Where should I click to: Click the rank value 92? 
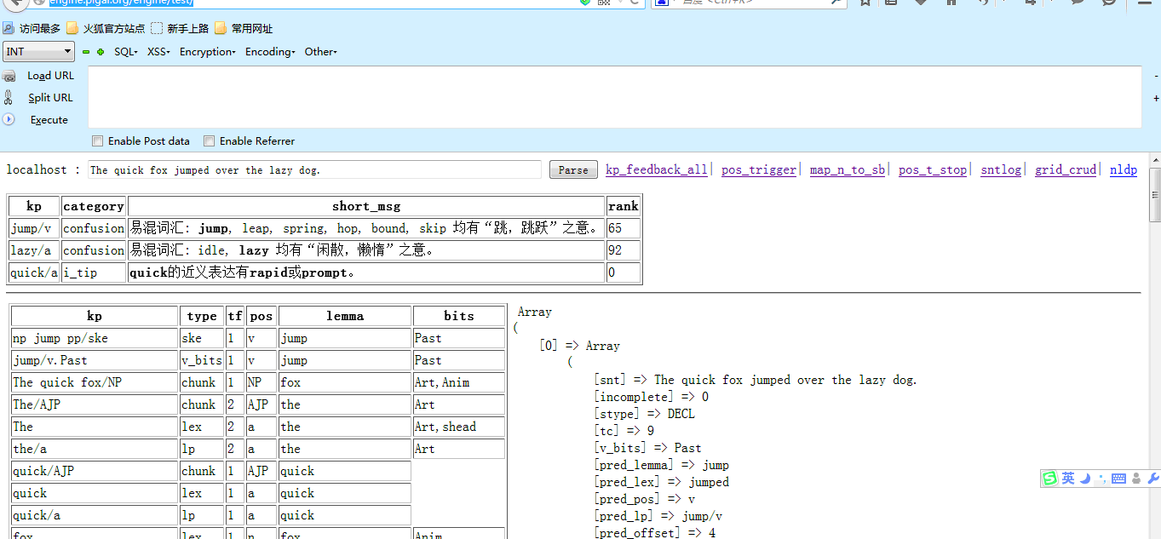623,250
